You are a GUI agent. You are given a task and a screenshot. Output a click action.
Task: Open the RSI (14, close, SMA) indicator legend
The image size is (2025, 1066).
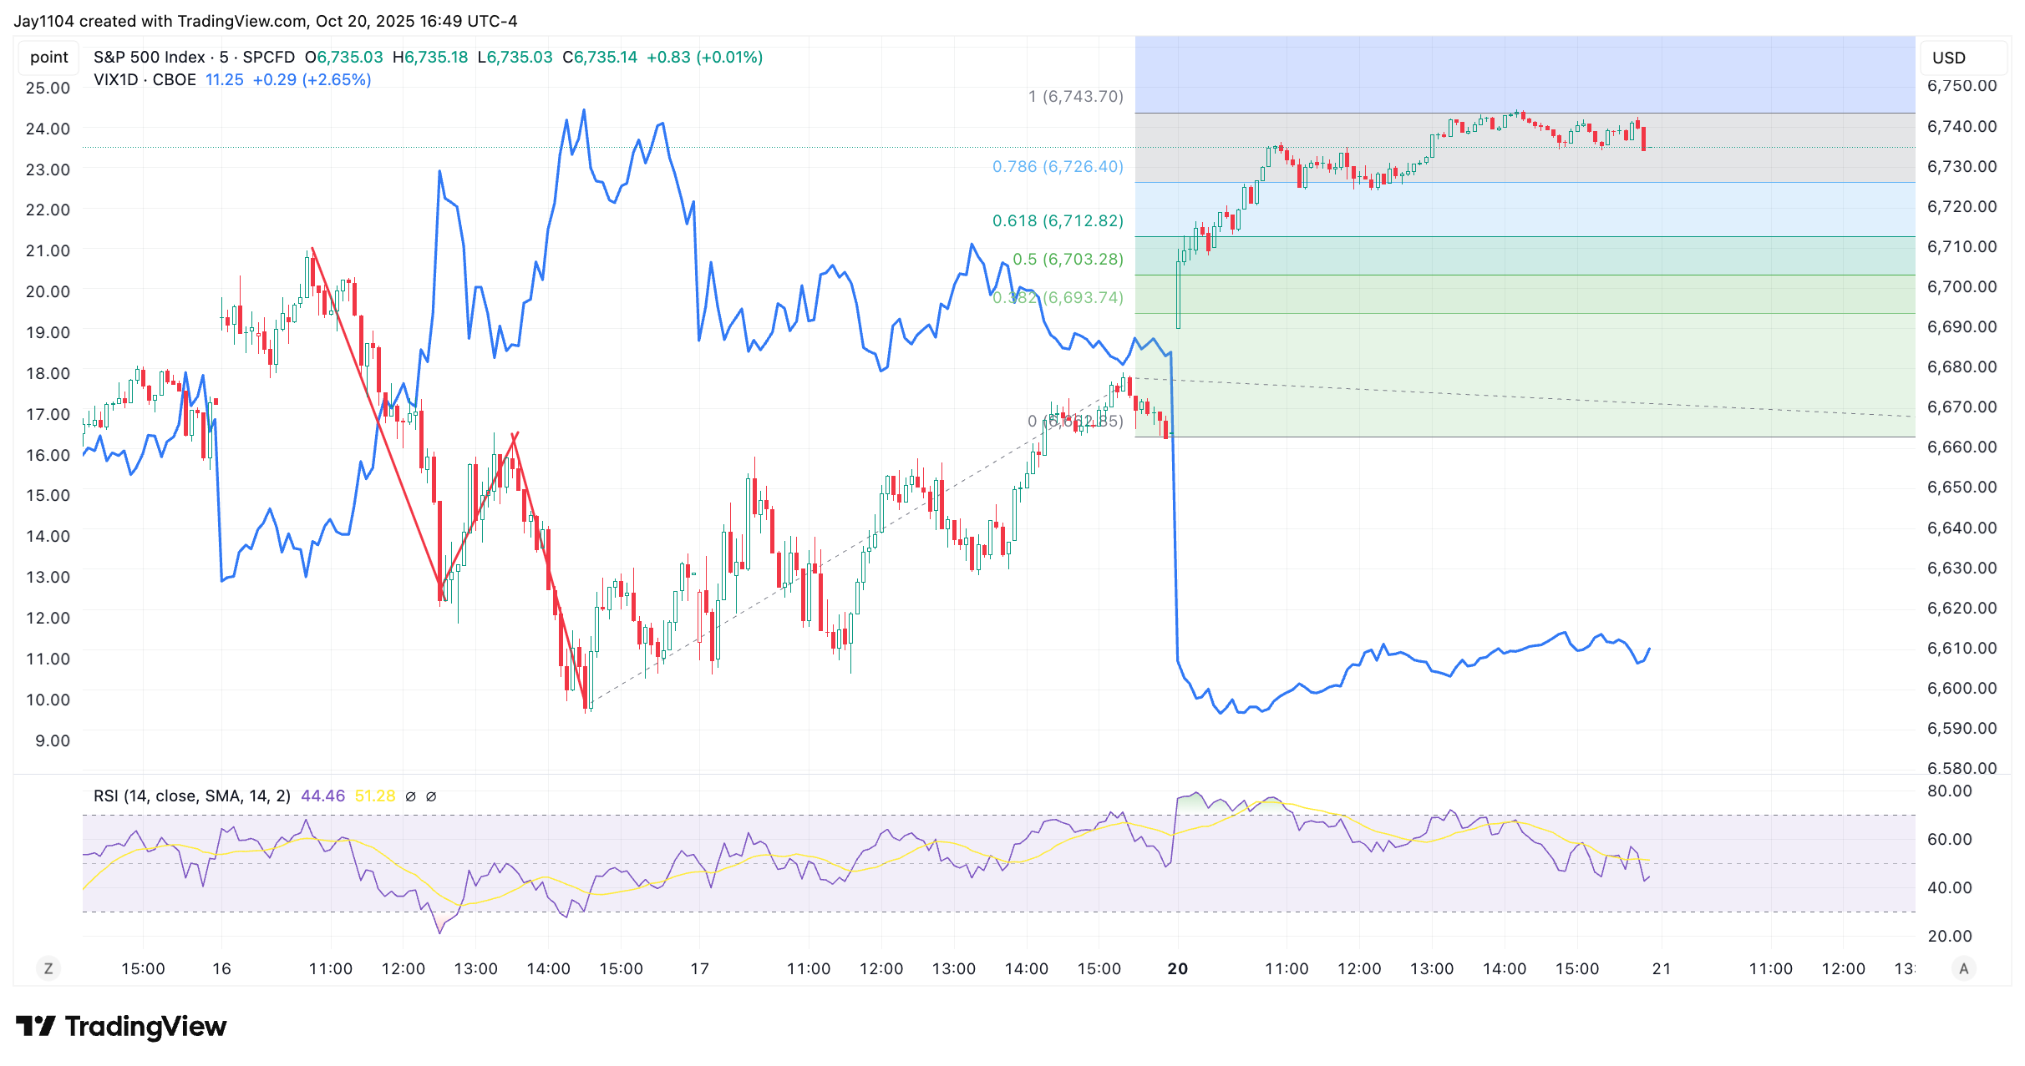(x=191, y=796)
